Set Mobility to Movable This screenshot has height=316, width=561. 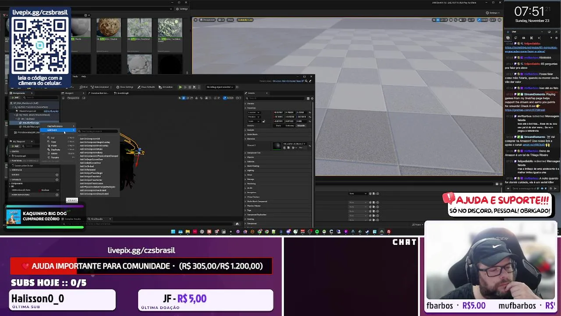point(301,126)
